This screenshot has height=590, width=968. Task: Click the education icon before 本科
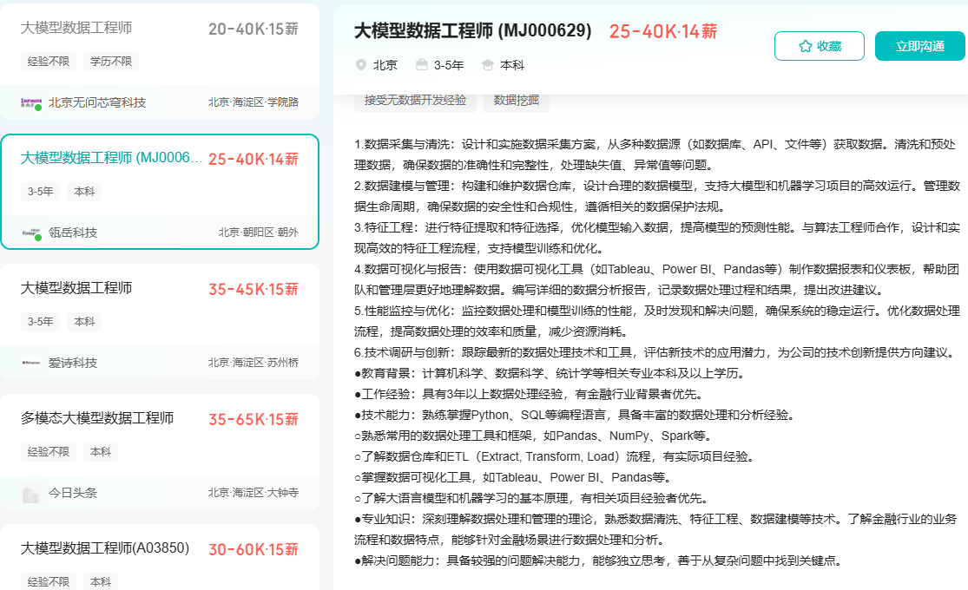coord(488,64)
